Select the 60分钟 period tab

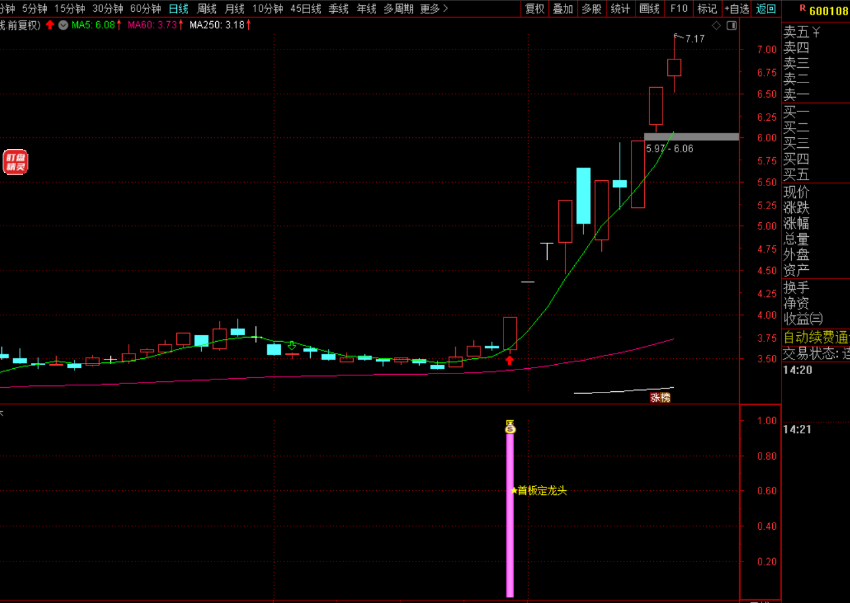(x=145, y=9)
